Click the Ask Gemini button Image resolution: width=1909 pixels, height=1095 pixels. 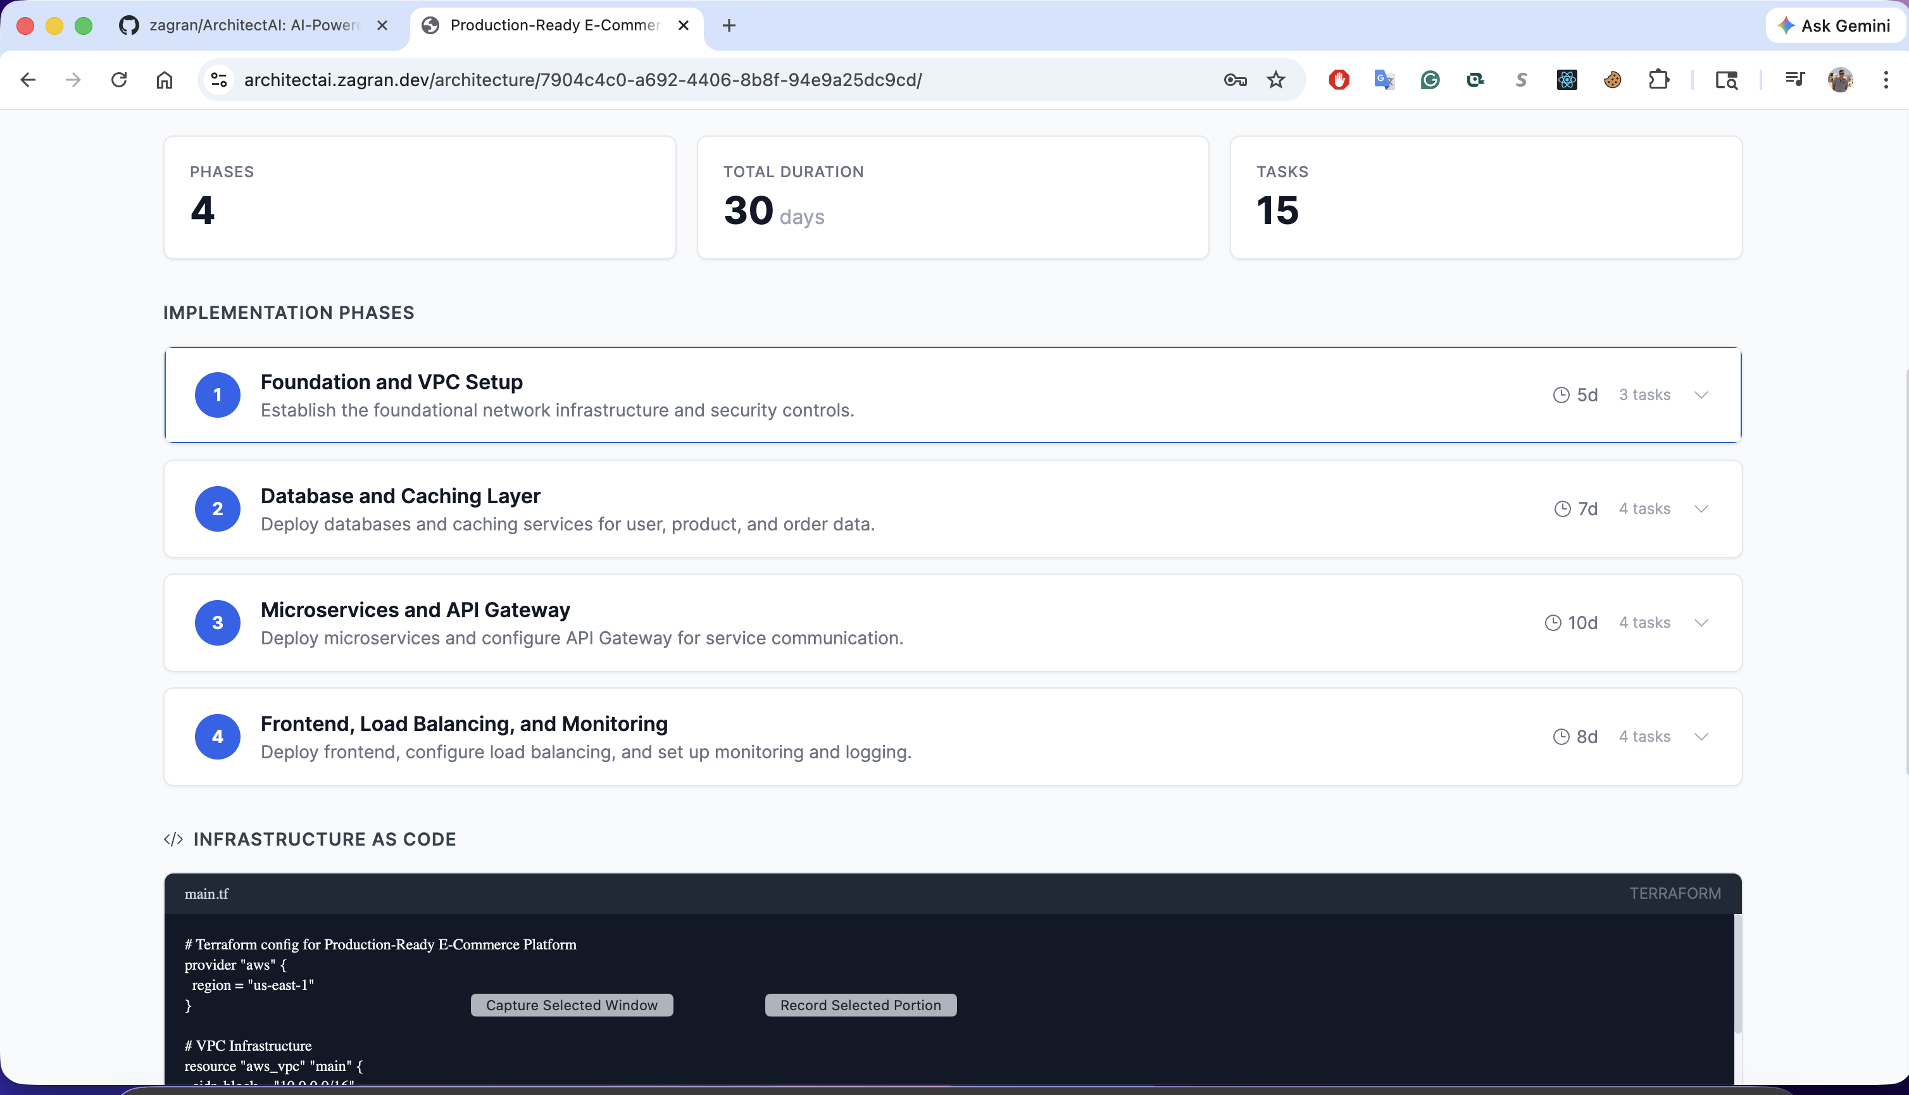tap(1834, 25)
